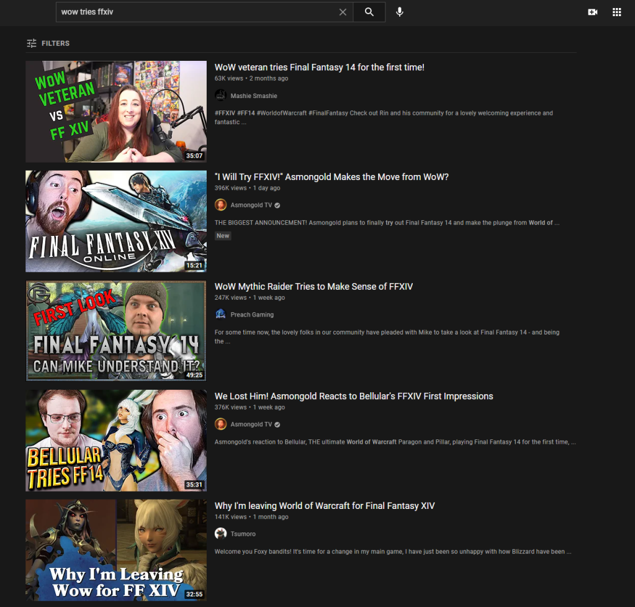Open the create video camera icon
This screenshot has height=607, width=635.
pos(592,12)
